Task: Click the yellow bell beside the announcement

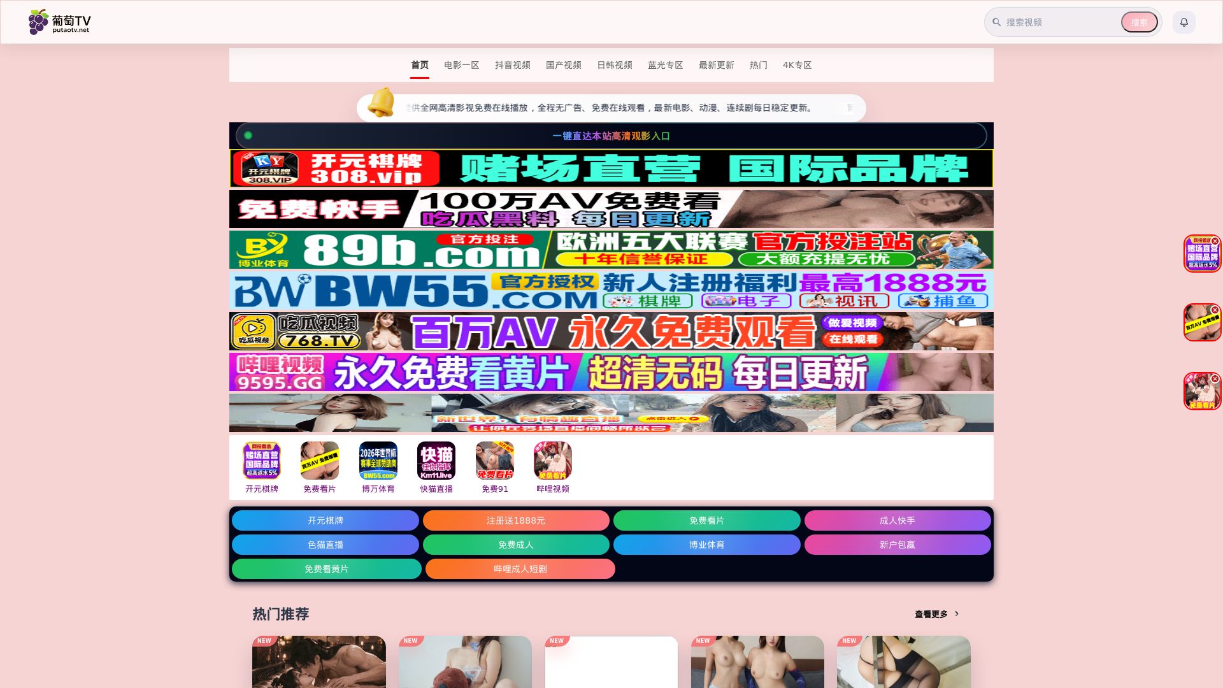Action: point(382,103)
